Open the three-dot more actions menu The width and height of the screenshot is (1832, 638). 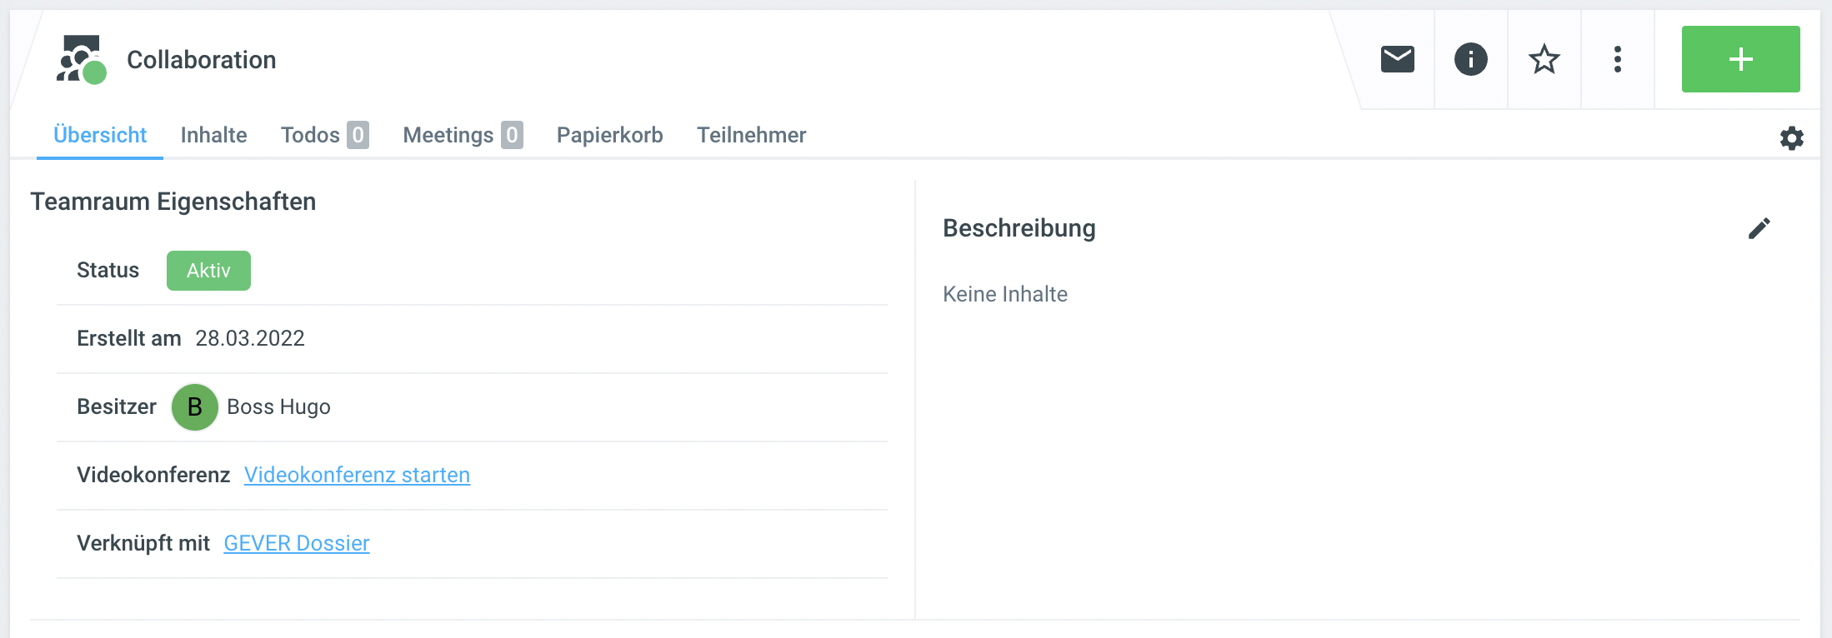click(1617, 59)
